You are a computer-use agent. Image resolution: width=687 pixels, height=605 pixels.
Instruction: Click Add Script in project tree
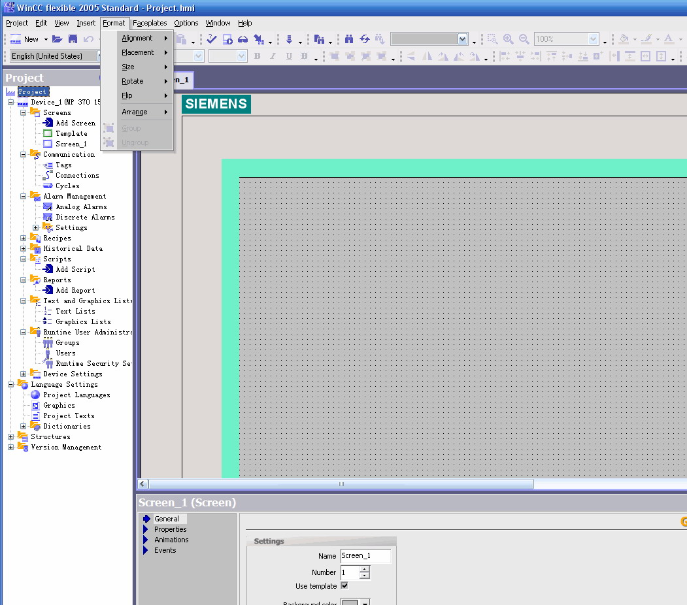(75, 270)
